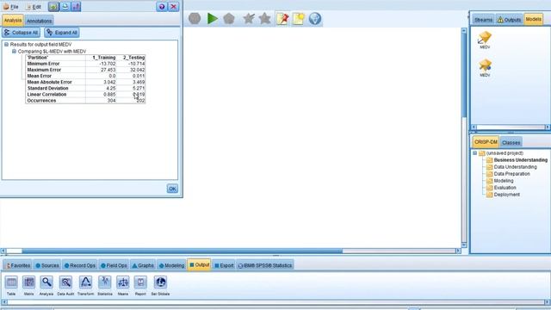The width and height of the screenshot is (551, 310).
Task: Click the first gray star icon
Action: tap(249, 19)
